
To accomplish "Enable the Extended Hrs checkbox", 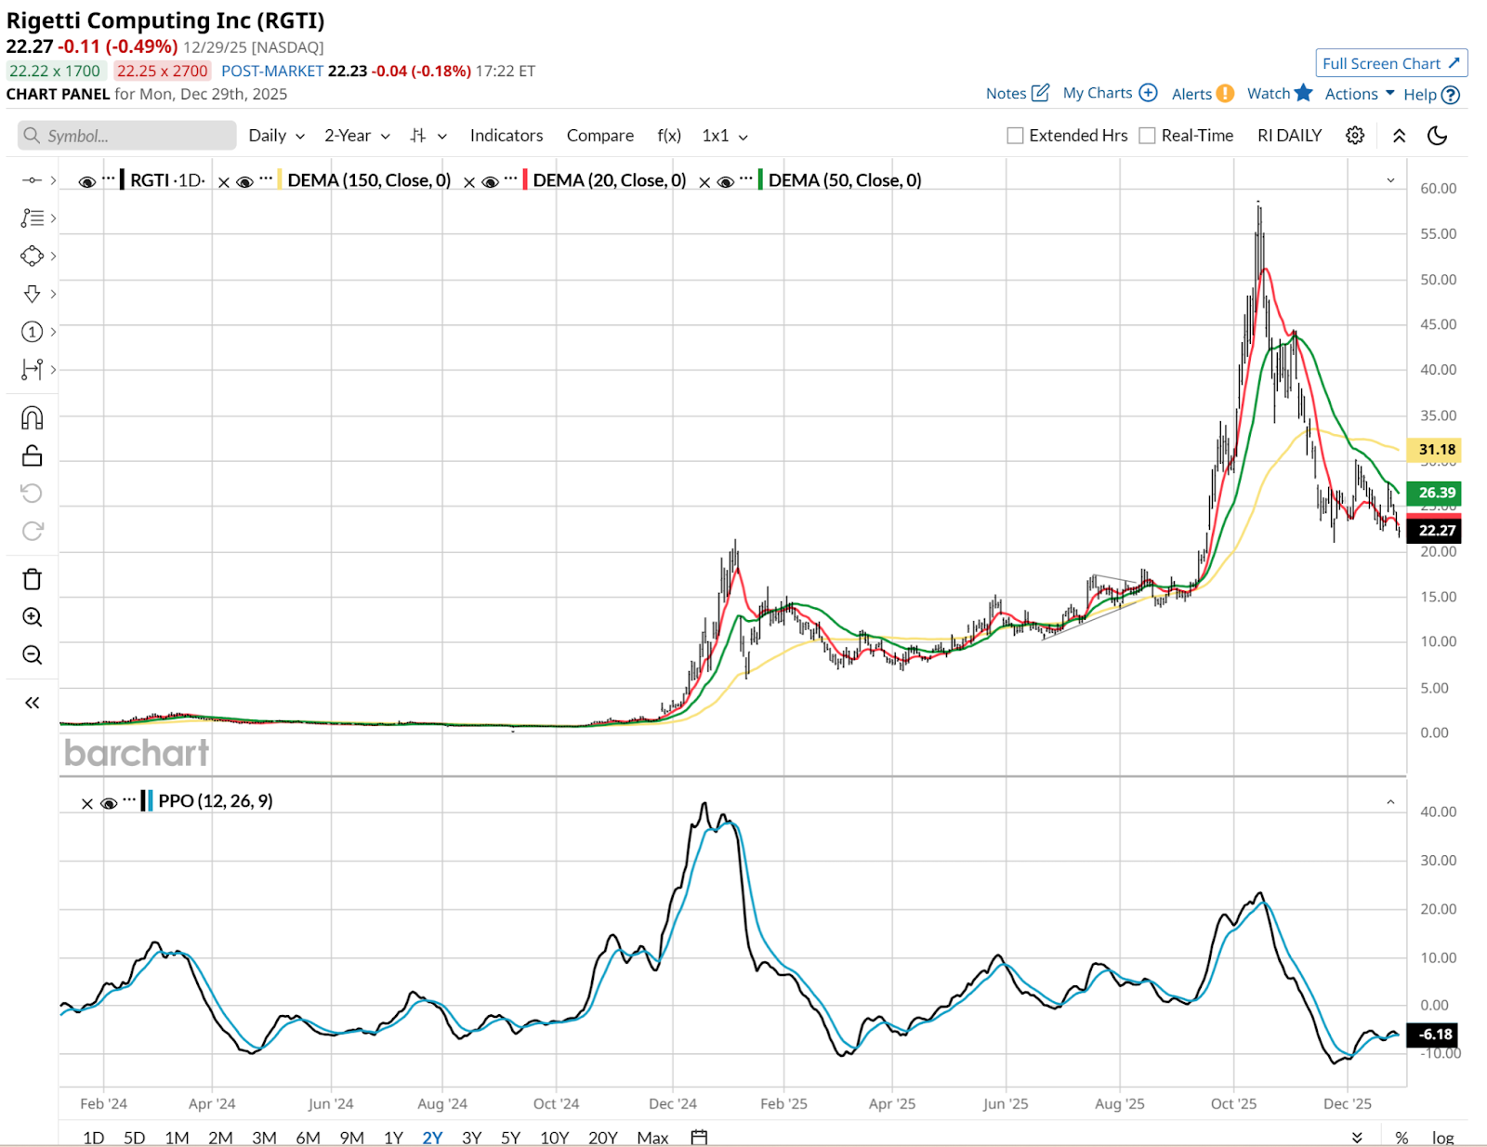I will pyautogui.click(x=1015, y=136).
